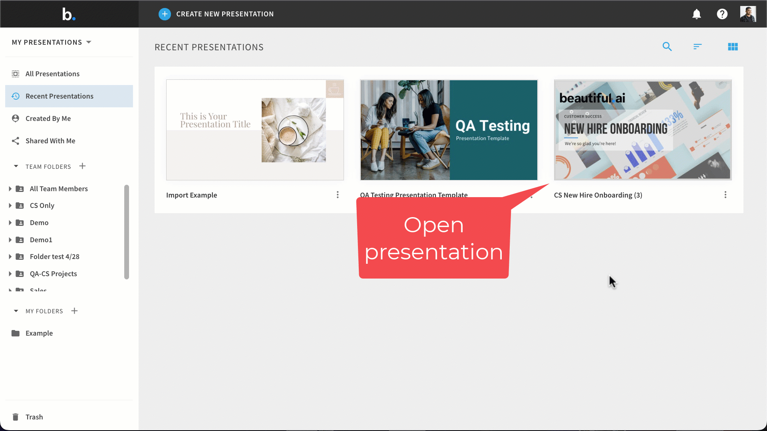Click the Team Folders heading
The image size is (767, 431).
(x=48, y=167)
